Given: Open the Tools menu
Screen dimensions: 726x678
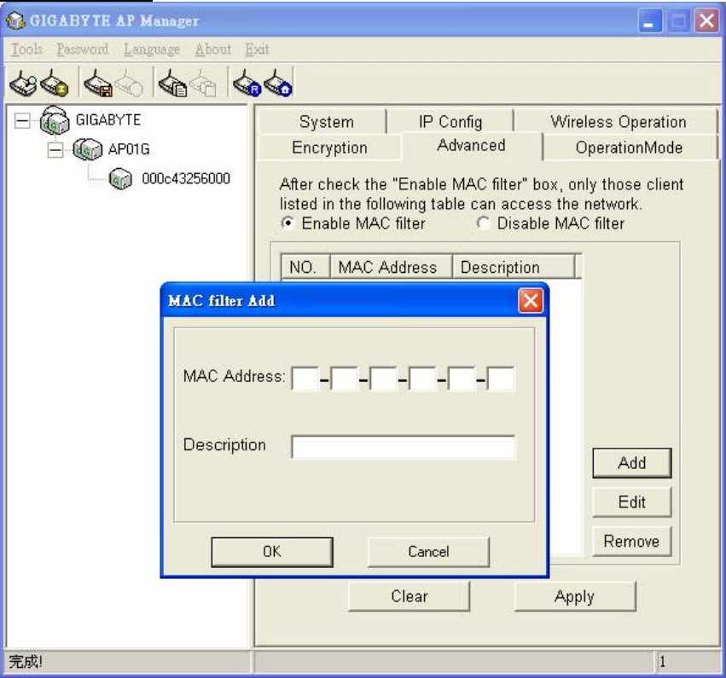Looking at the screenshot, I should [x=26, y=49].
